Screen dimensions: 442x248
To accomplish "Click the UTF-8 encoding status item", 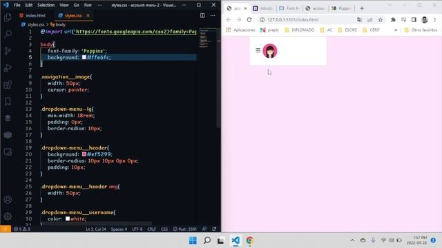I will click(137, 229).
